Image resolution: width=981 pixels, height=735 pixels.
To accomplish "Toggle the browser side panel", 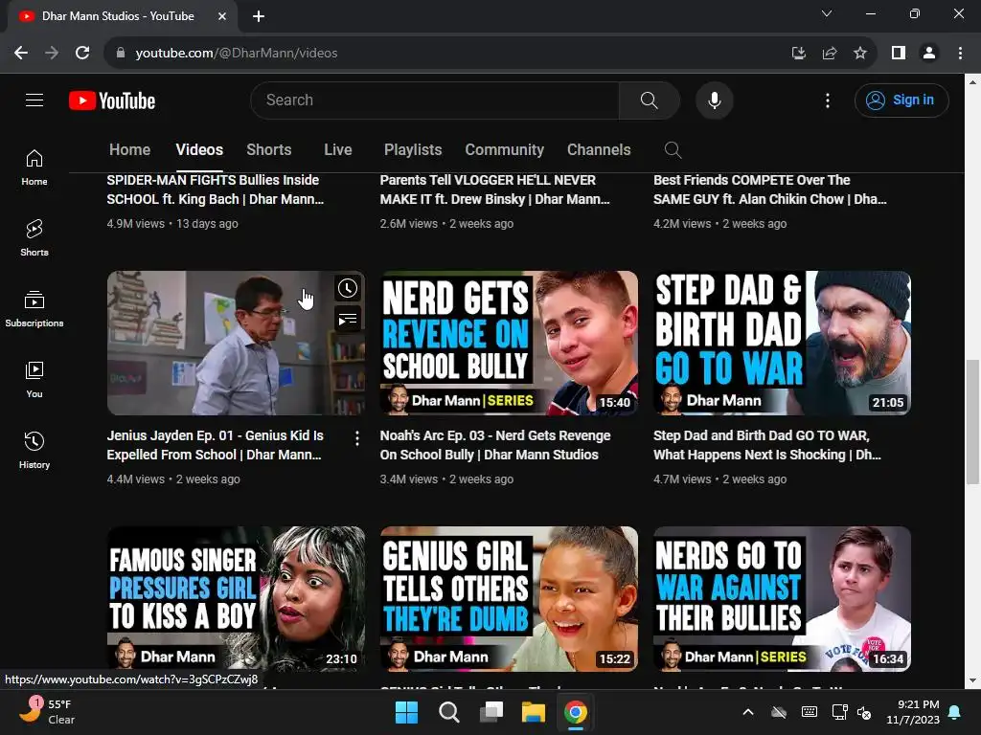I will 899,54.
